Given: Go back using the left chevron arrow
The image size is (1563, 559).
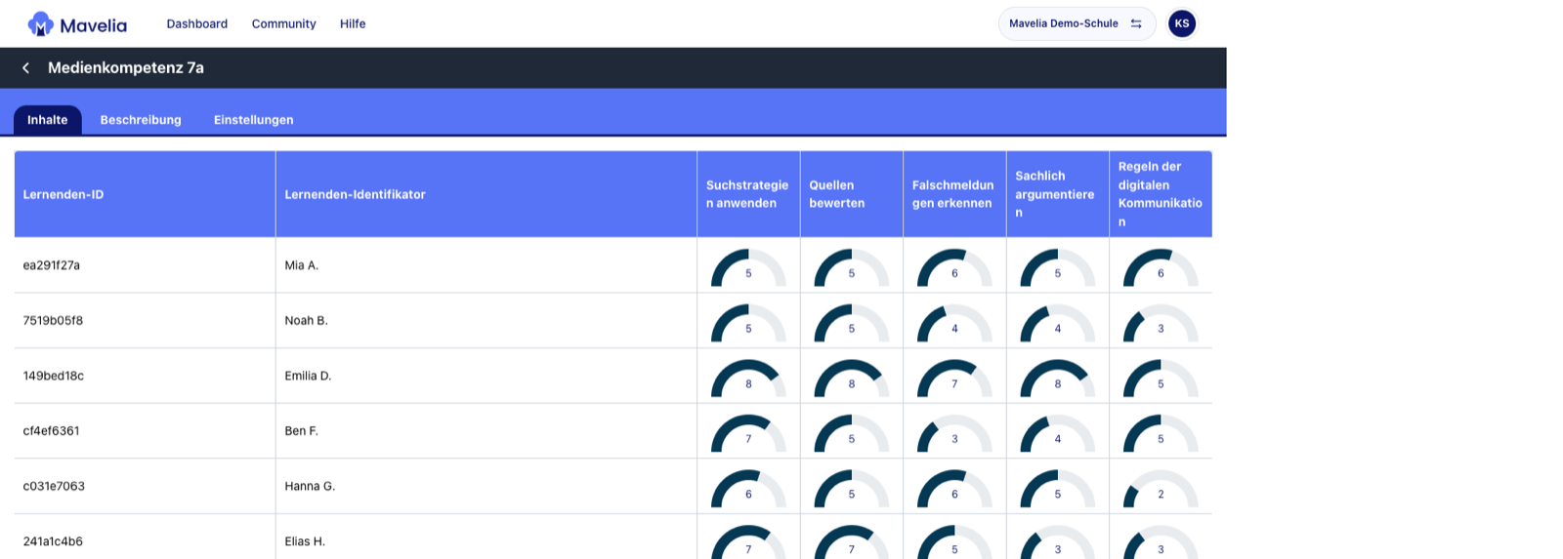Looking at the screenshot, I should [x=26, y=68].
